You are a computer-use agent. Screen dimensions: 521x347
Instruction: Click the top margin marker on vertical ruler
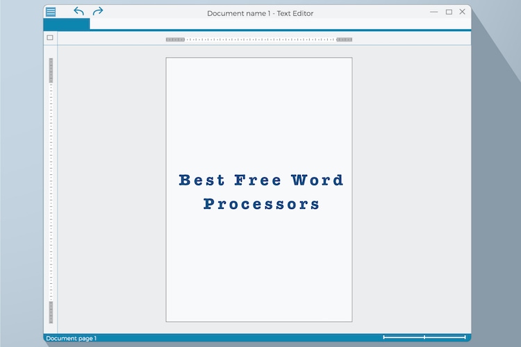(x=51, y=70)
